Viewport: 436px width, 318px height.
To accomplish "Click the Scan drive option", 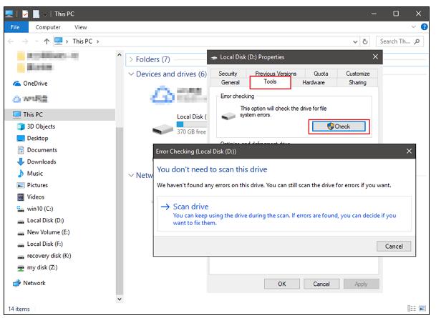I will (284, 214).
